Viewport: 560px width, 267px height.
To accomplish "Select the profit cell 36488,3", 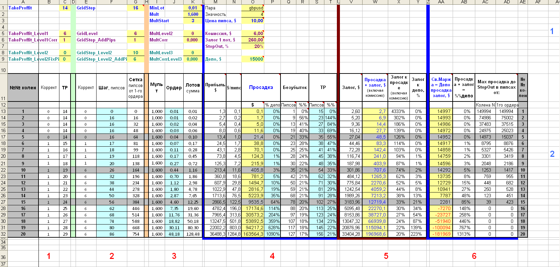I will tap(215, 234).
